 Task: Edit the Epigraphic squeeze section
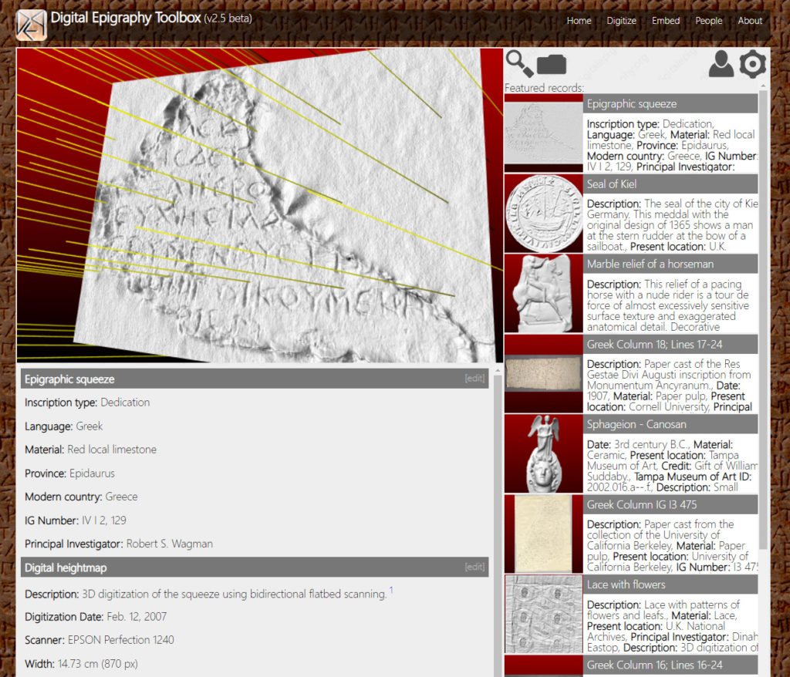tap(474, 379)
